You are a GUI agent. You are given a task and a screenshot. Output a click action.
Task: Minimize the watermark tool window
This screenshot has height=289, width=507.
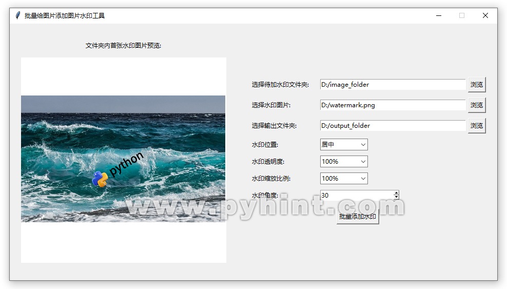tap(439, 15)
